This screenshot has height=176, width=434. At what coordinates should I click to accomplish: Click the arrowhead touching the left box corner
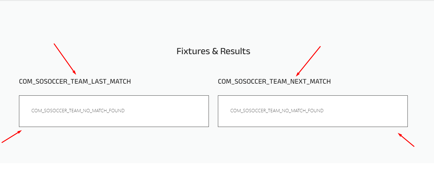(x=20, y=131)
